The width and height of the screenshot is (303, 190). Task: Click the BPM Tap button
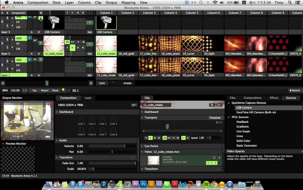click(34, 90)
